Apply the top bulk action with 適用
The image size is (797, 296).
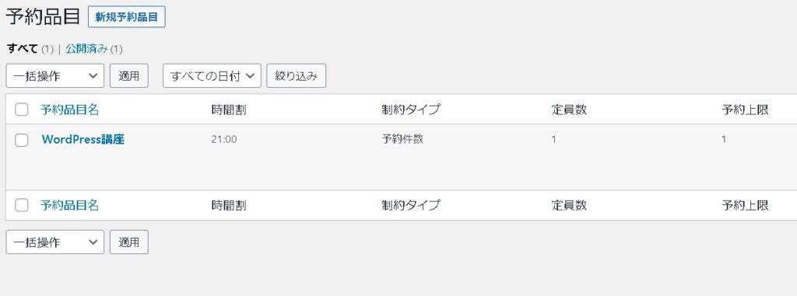pyautogui.click(x=129, y=75)
